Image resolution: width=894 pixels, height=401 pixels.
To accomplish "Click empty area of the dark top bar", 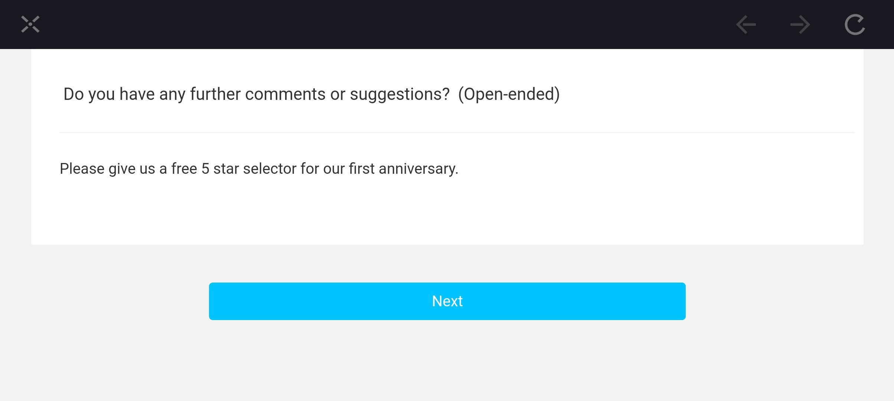I will click(371, 25).
